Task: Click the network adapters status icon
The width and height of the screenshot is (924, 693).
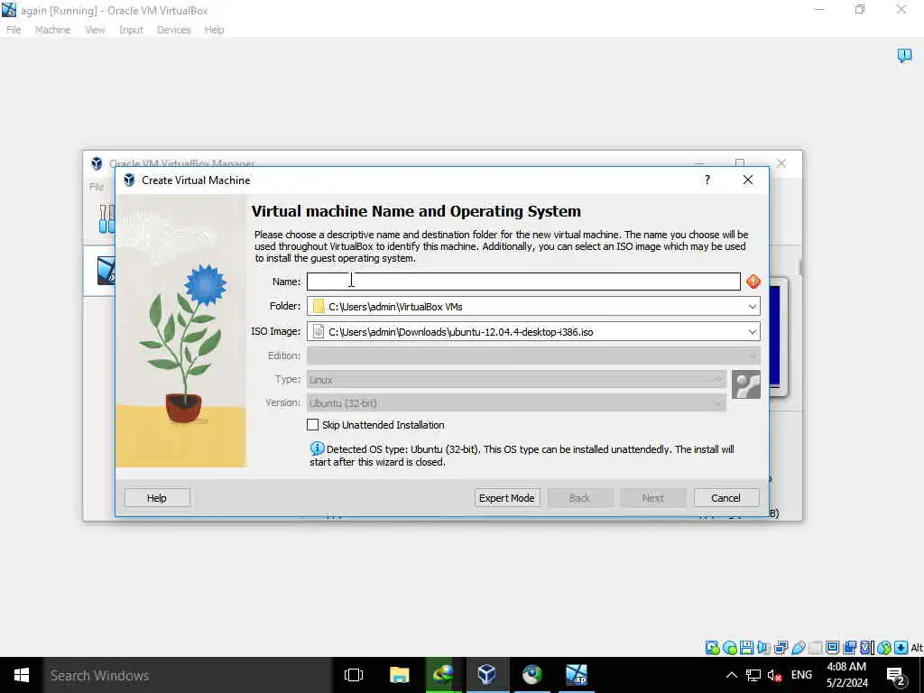Action: coord(781,648)
